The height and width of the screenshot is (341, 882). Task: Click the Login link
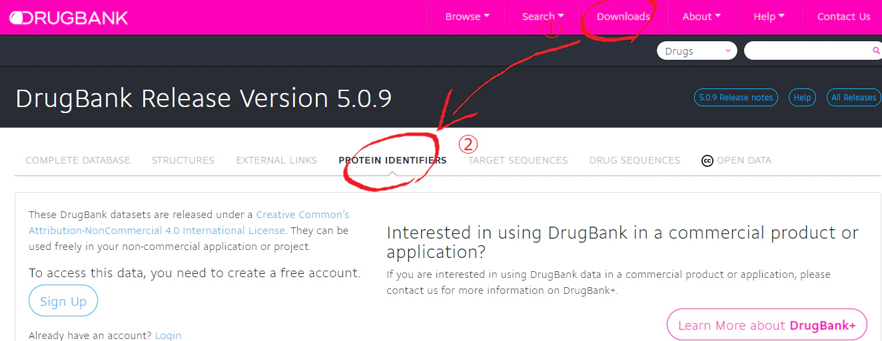click(x=168, y=336)
